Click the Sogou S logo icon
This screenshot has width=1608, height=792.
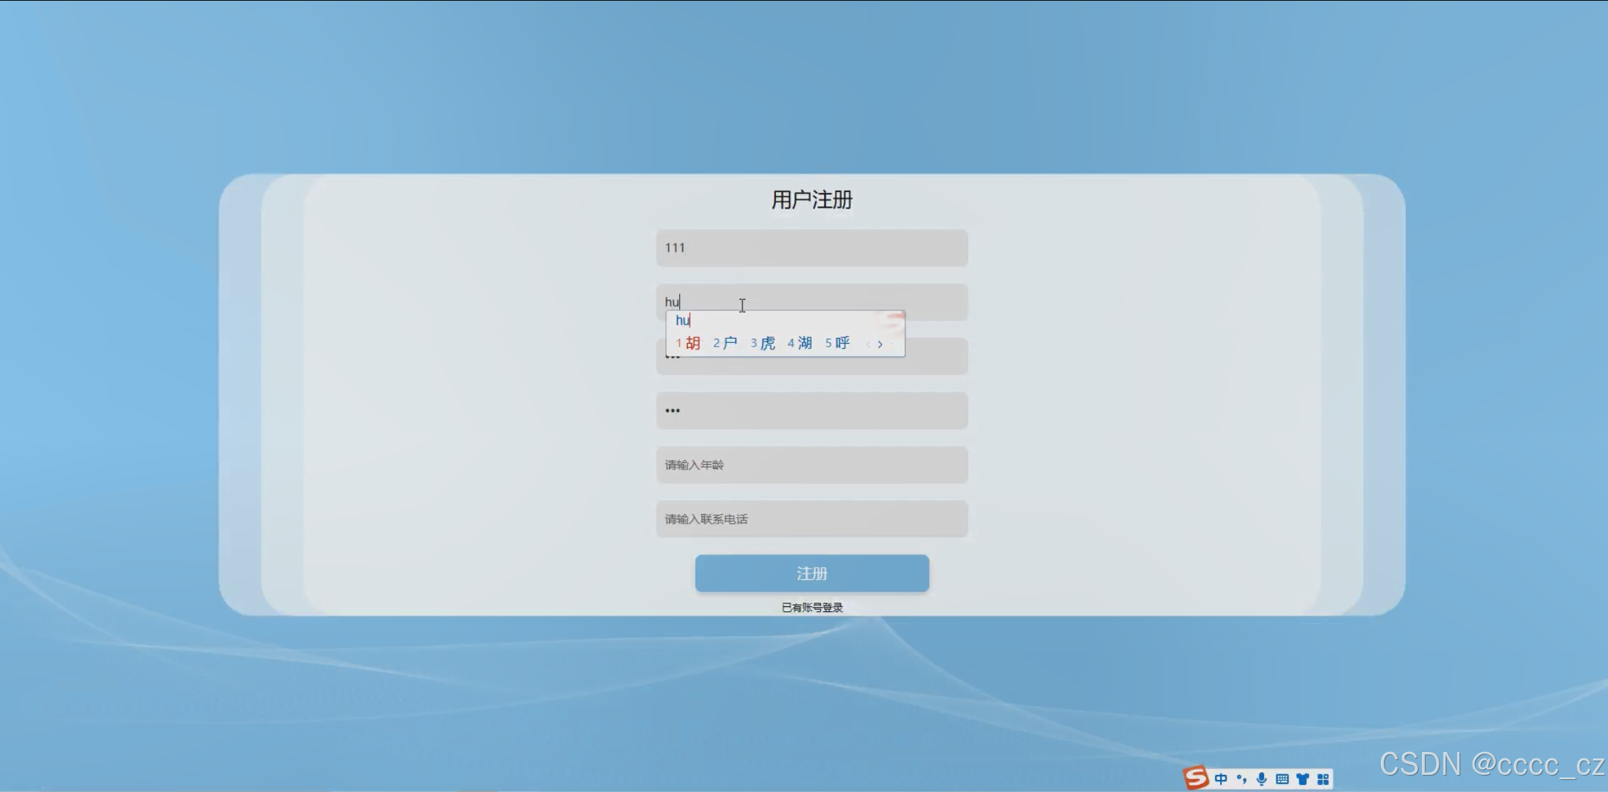pos(1197,777)
